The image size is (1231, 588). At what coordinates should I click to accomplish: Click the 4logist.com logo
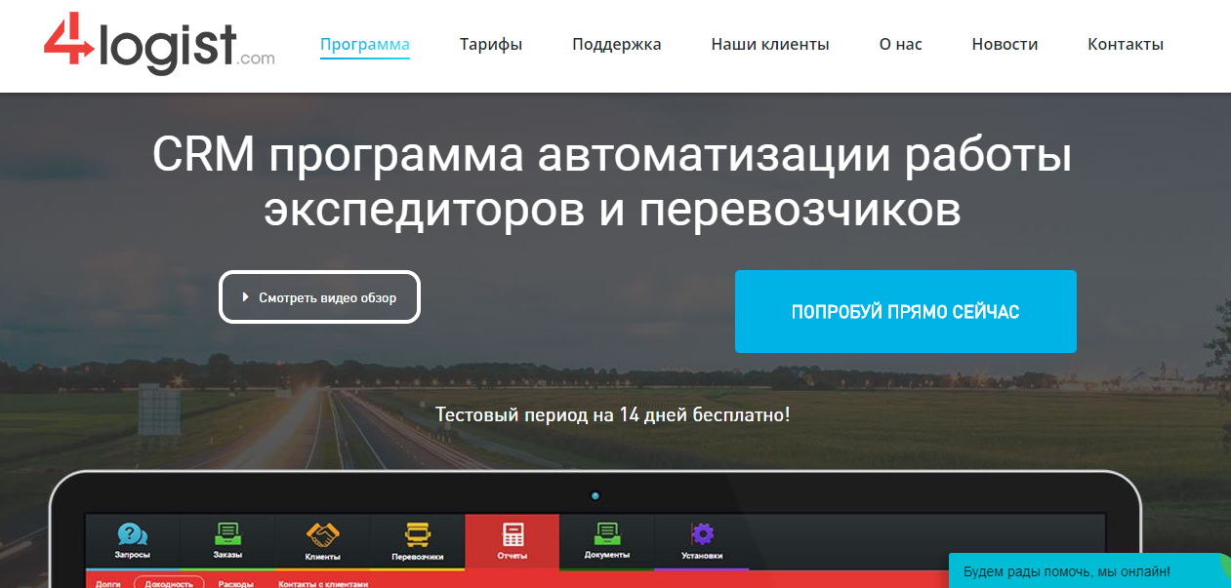[159, 45]
